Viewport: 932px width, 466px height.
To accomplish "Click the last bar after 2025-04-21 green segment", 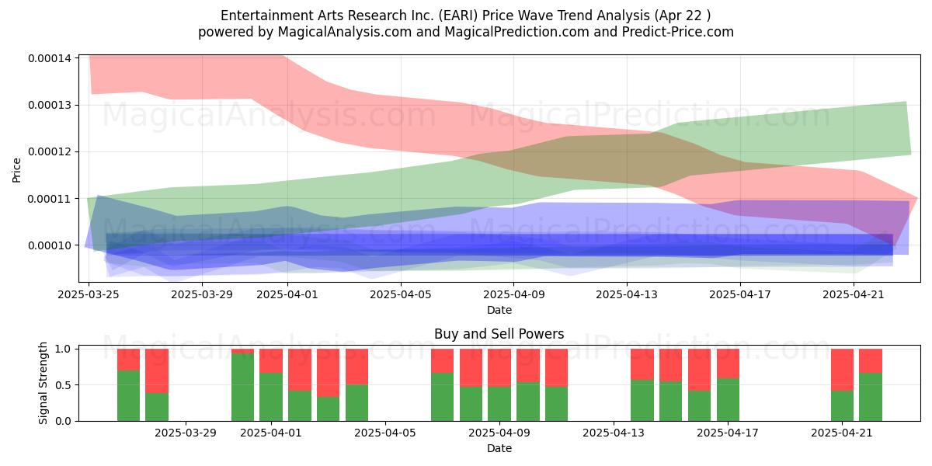I will pyautogui.click(x=871, y=397).
